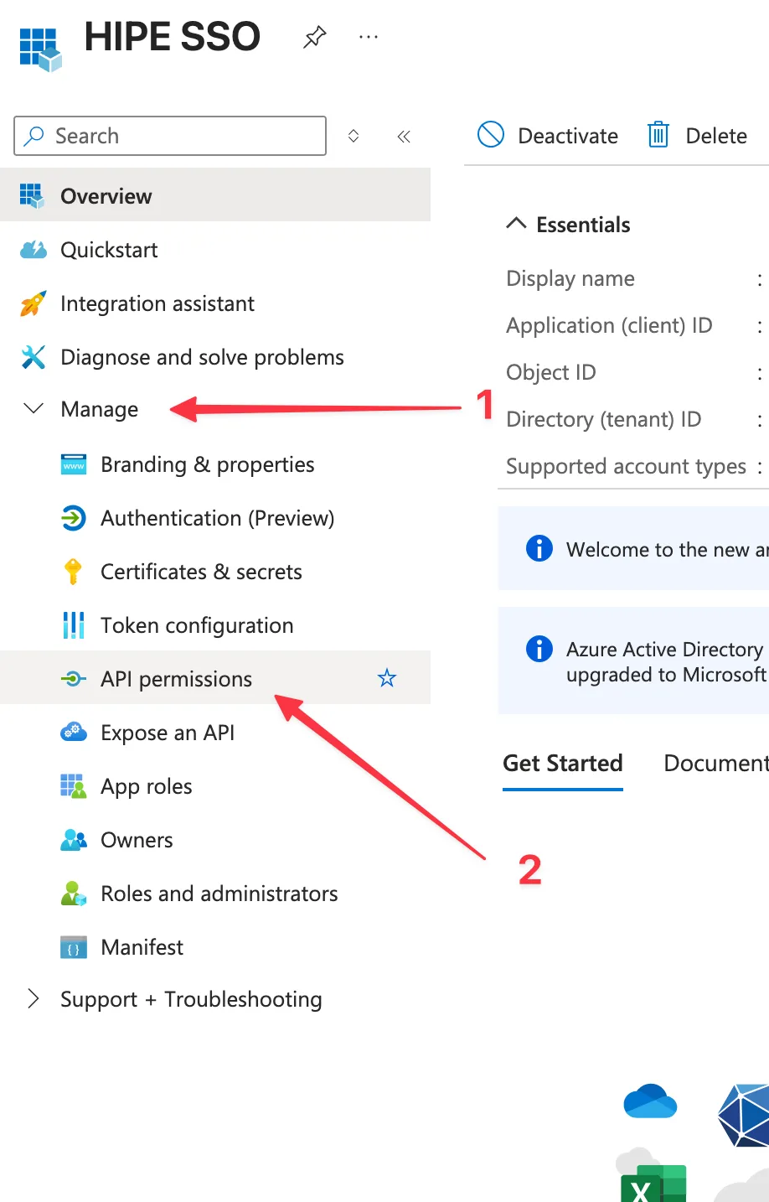Click inside the sidebar Search field
769x1202 pixels.
pyautogui.click(x=170, y=135)
